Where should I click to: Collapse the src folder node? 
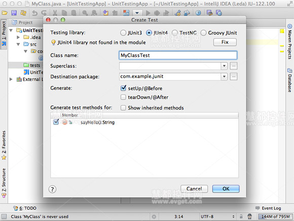click(18, 45)
